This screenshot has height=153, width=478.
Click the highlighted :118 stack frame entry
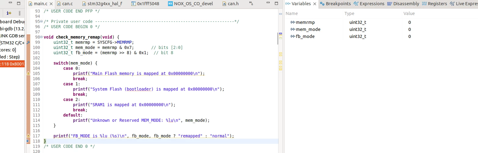tap(12, 64)
